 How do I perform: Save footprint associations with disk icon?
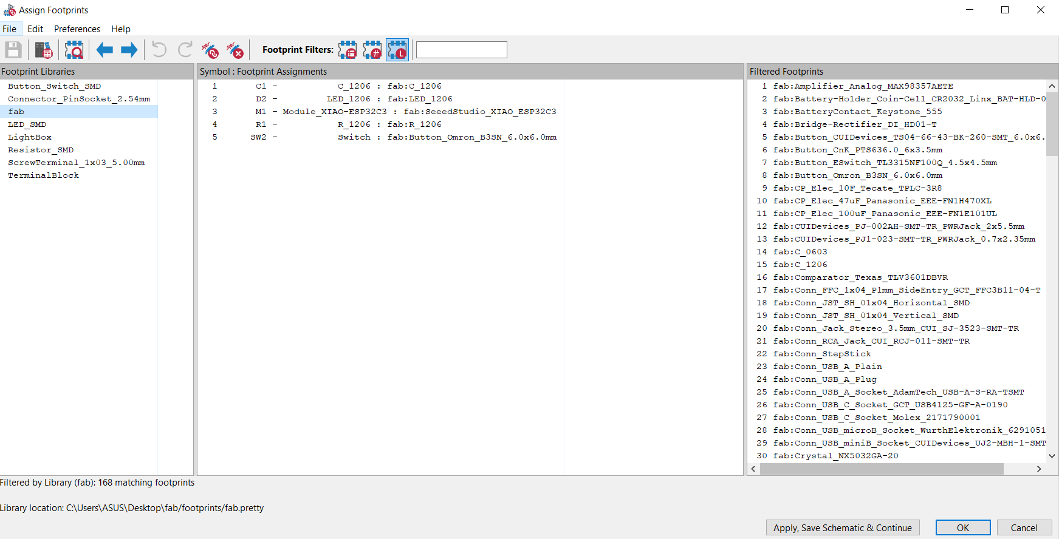(x=13, y=50)
